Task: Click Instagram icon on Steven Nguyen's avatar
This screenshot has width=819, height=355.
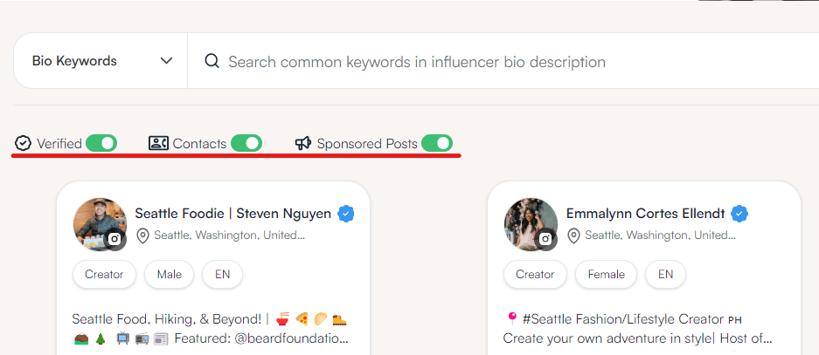Action: (115, 239)
